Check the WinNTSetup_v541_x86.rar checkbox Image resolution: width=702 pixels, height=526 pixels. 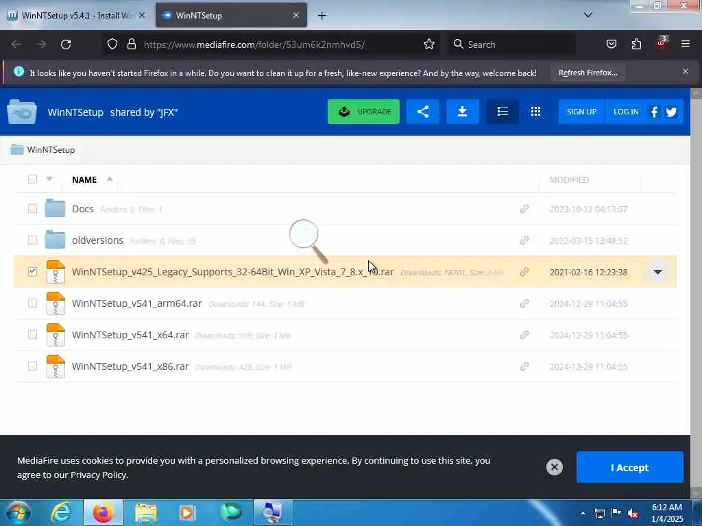click(x=32, y=366)
